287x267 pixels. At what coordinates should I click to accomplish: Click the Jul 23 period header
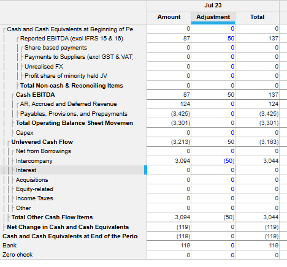coord(213,6)
